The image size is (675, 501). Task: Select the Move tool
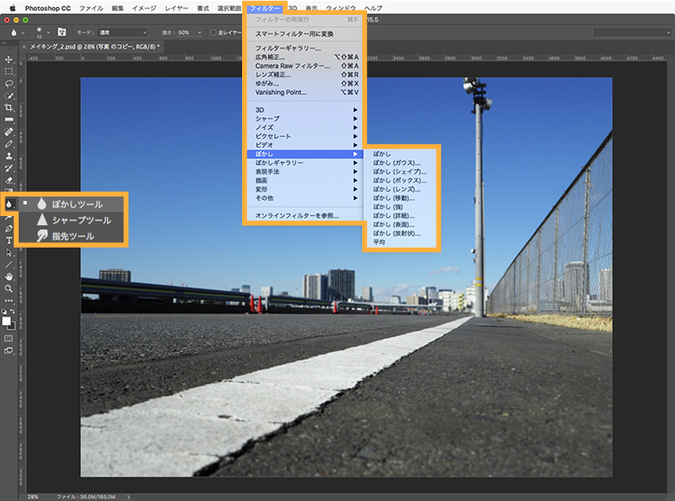[8, 60]
